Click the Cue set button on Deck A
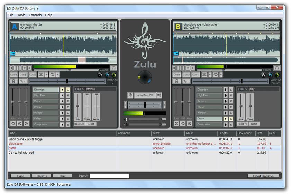 tap(14, 75)
